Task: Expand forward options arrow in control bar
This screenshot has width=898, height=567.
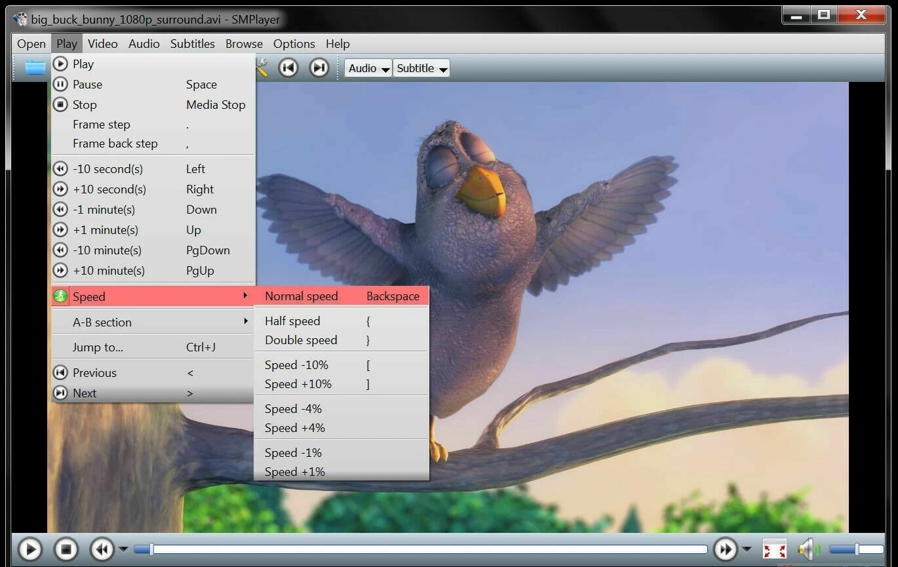Action: point(747,549)
